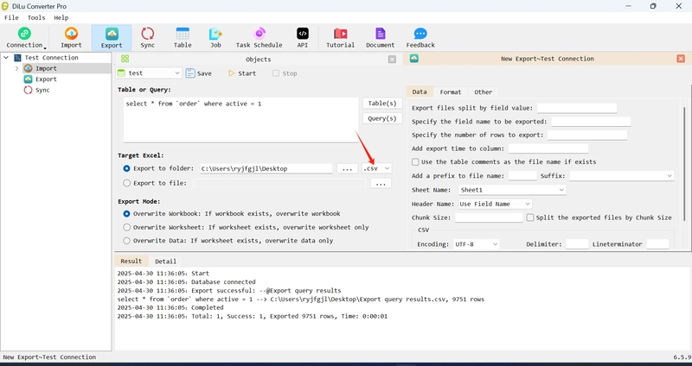Select Overwrite Worksheet export mode
The height and width of the screenshot is (366, 692).
[x=126, y=227]
